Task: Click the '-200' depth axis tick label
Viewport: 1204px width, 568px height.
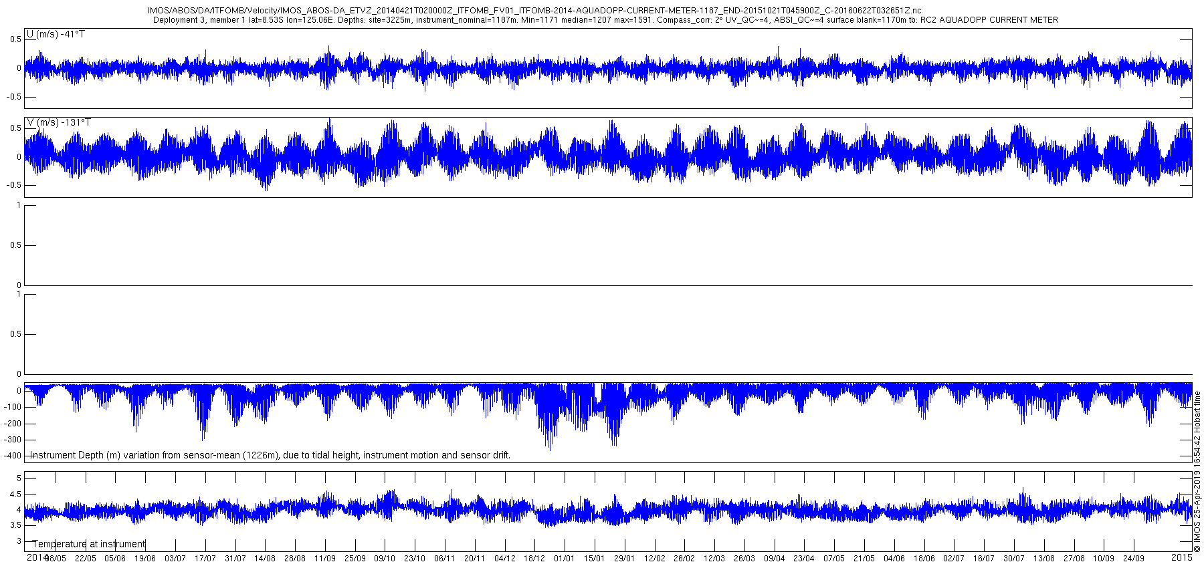Action: click(x=13, y=424)
